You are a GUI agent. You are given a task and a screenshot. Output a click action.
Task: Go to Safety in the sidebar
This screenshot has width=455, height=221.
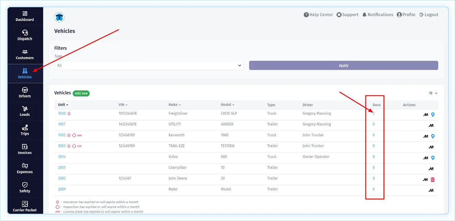pos(25,187)
